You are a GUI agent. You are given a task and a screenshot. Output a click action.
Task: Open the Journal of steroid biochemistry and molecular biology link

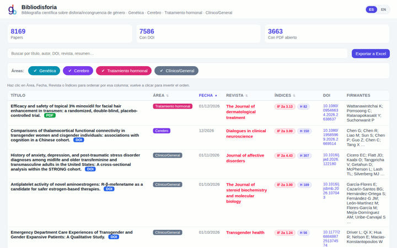click(246, 193)
